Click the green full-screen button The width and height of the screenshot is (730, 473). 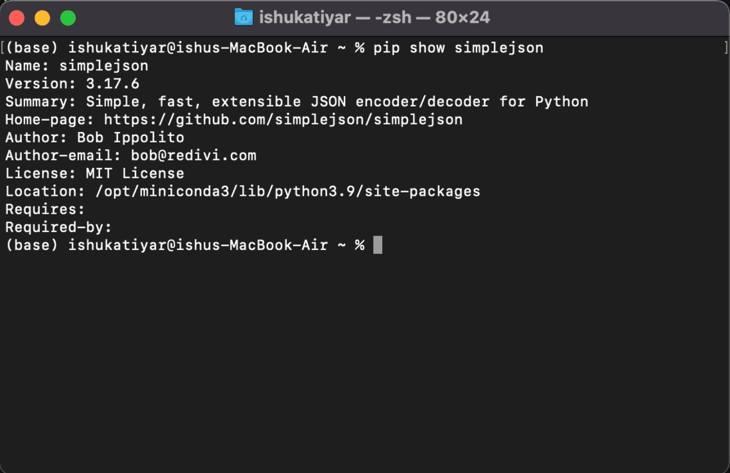point(68,18)
